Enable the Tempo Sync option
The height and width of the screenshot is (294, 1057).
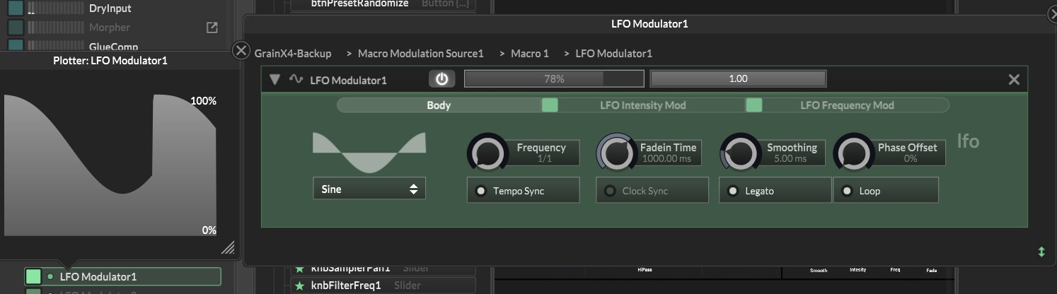tap(481, 191)
